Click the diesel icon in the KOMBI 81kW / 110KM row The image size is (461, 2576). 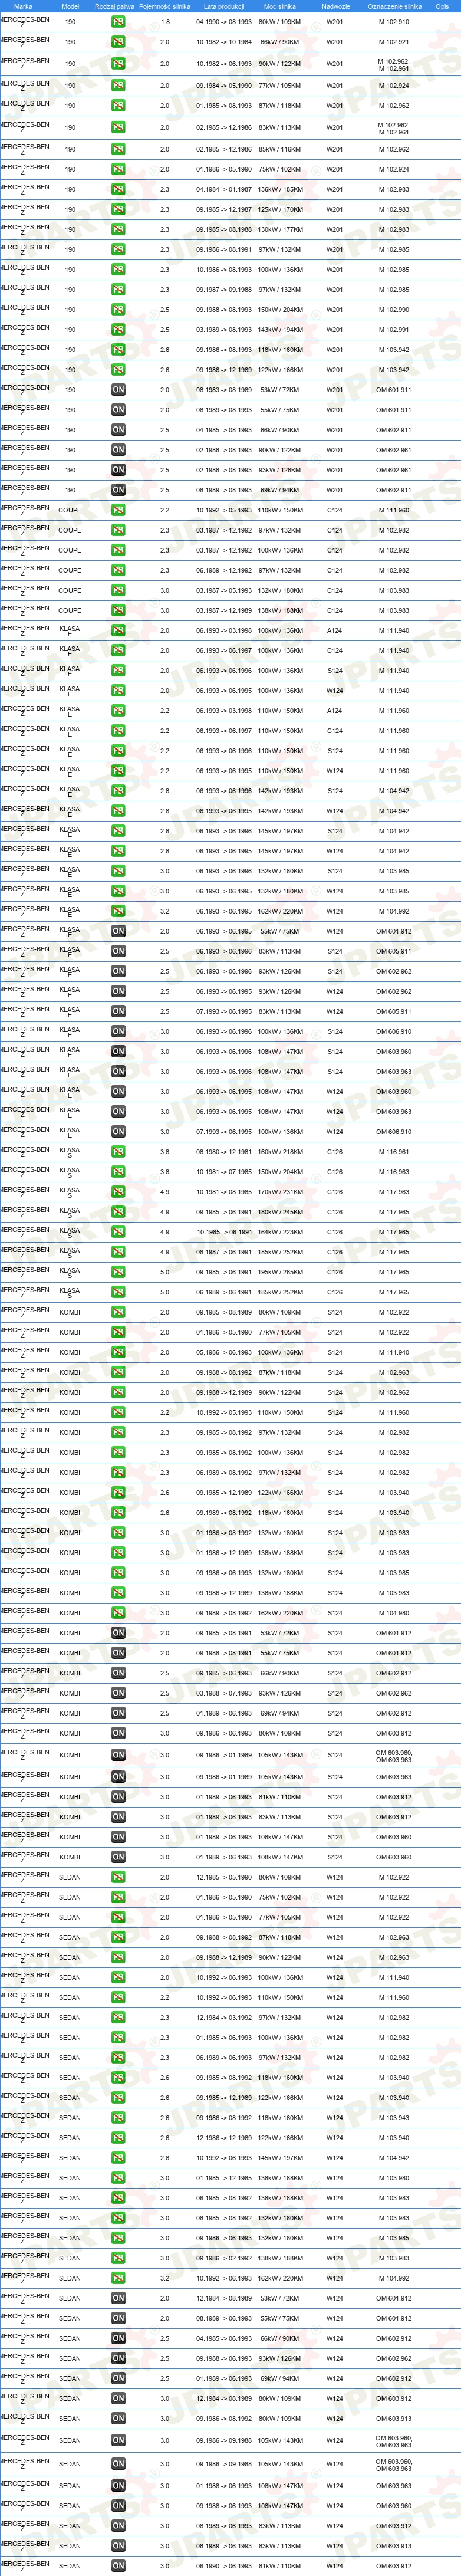[118, 1797]
